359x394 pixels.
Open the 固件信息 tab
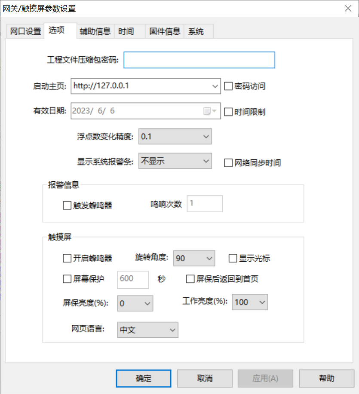(165, 31)
